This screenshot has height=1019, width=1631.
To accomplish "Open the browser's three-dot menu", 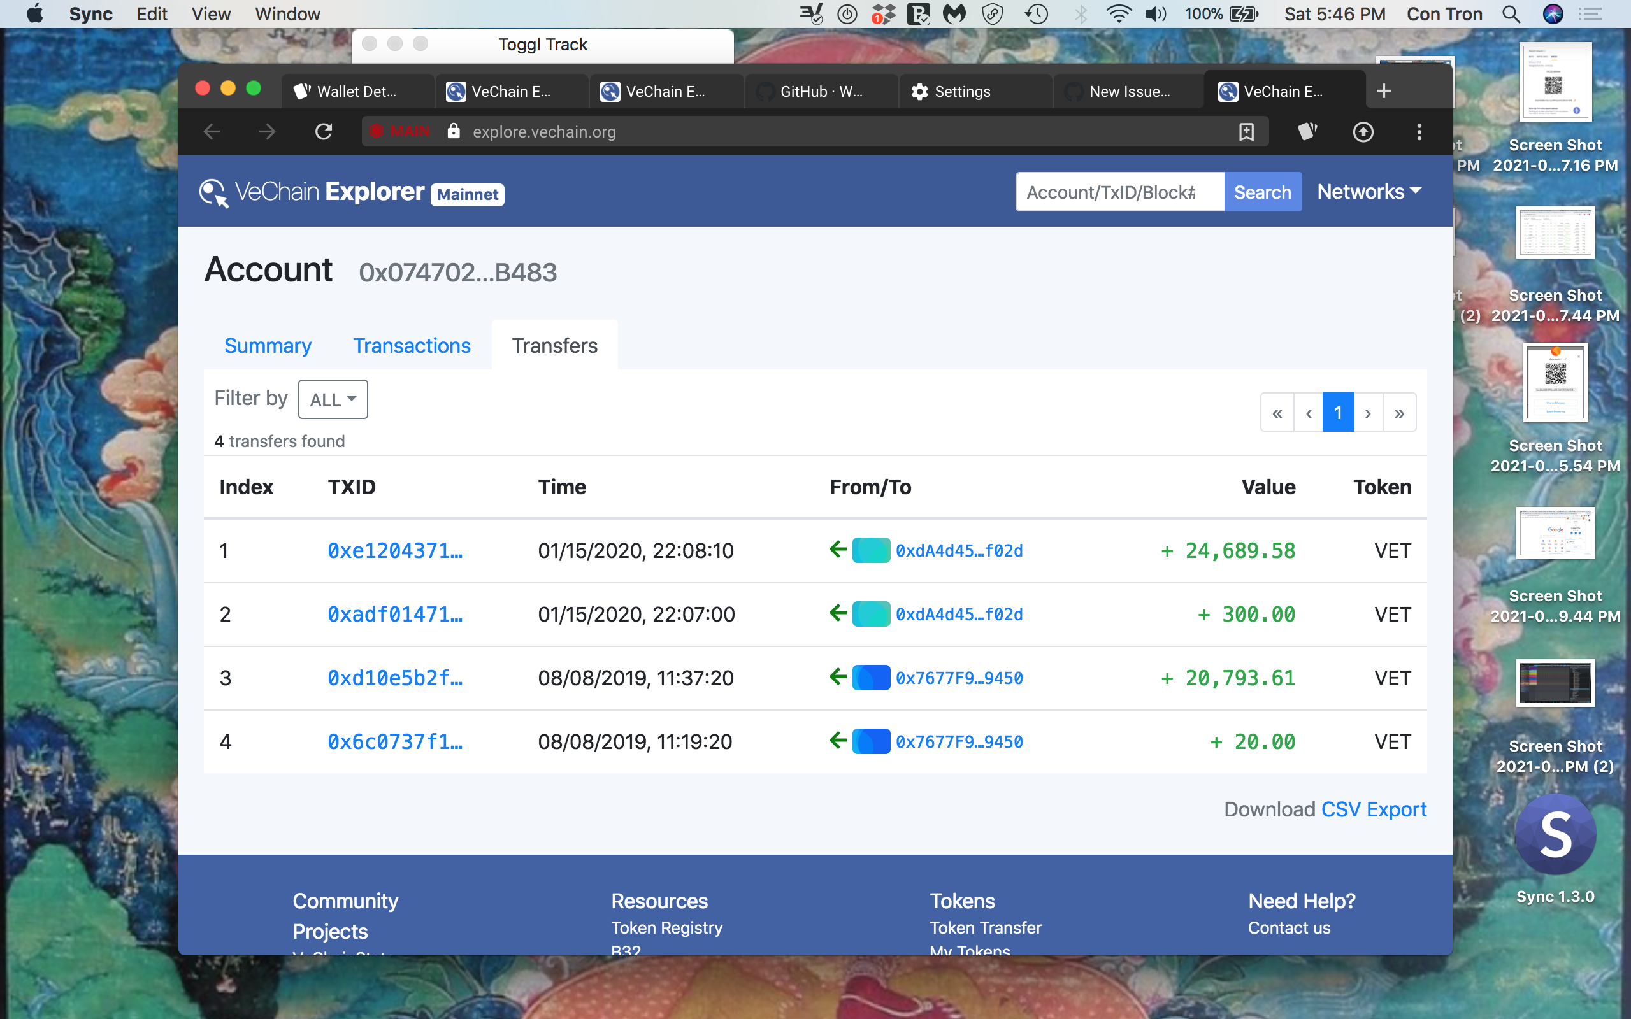I will coord(1419,132).
